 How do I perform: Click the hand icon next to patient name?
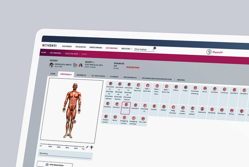coord(75,65)
